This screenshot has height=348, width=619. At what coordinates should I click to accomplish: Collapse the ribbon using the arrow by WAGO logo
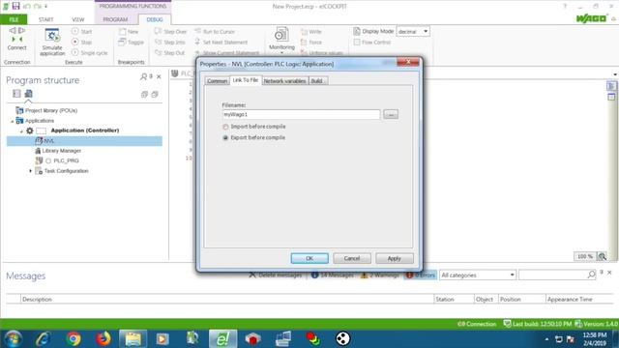click(614, 19)
